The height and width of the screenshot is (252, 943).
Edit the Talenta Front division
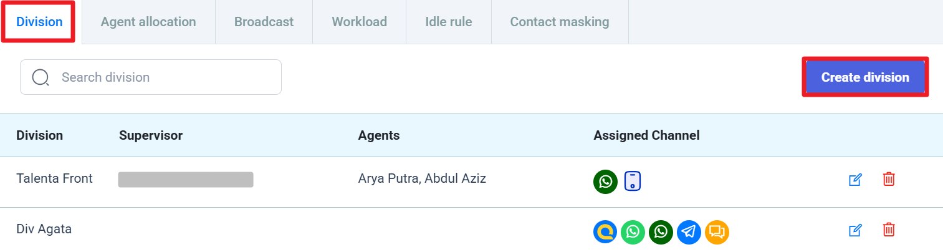855,180
